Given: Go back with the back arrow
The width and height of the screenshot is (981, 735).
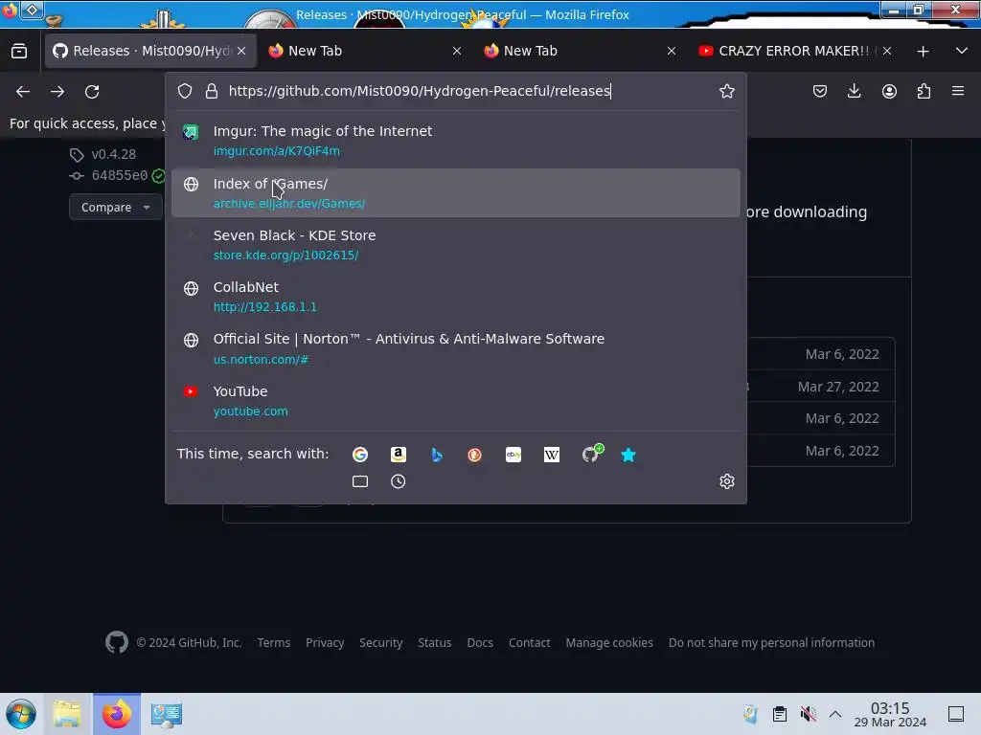Looking at the screenshot, I should [23, 91].
